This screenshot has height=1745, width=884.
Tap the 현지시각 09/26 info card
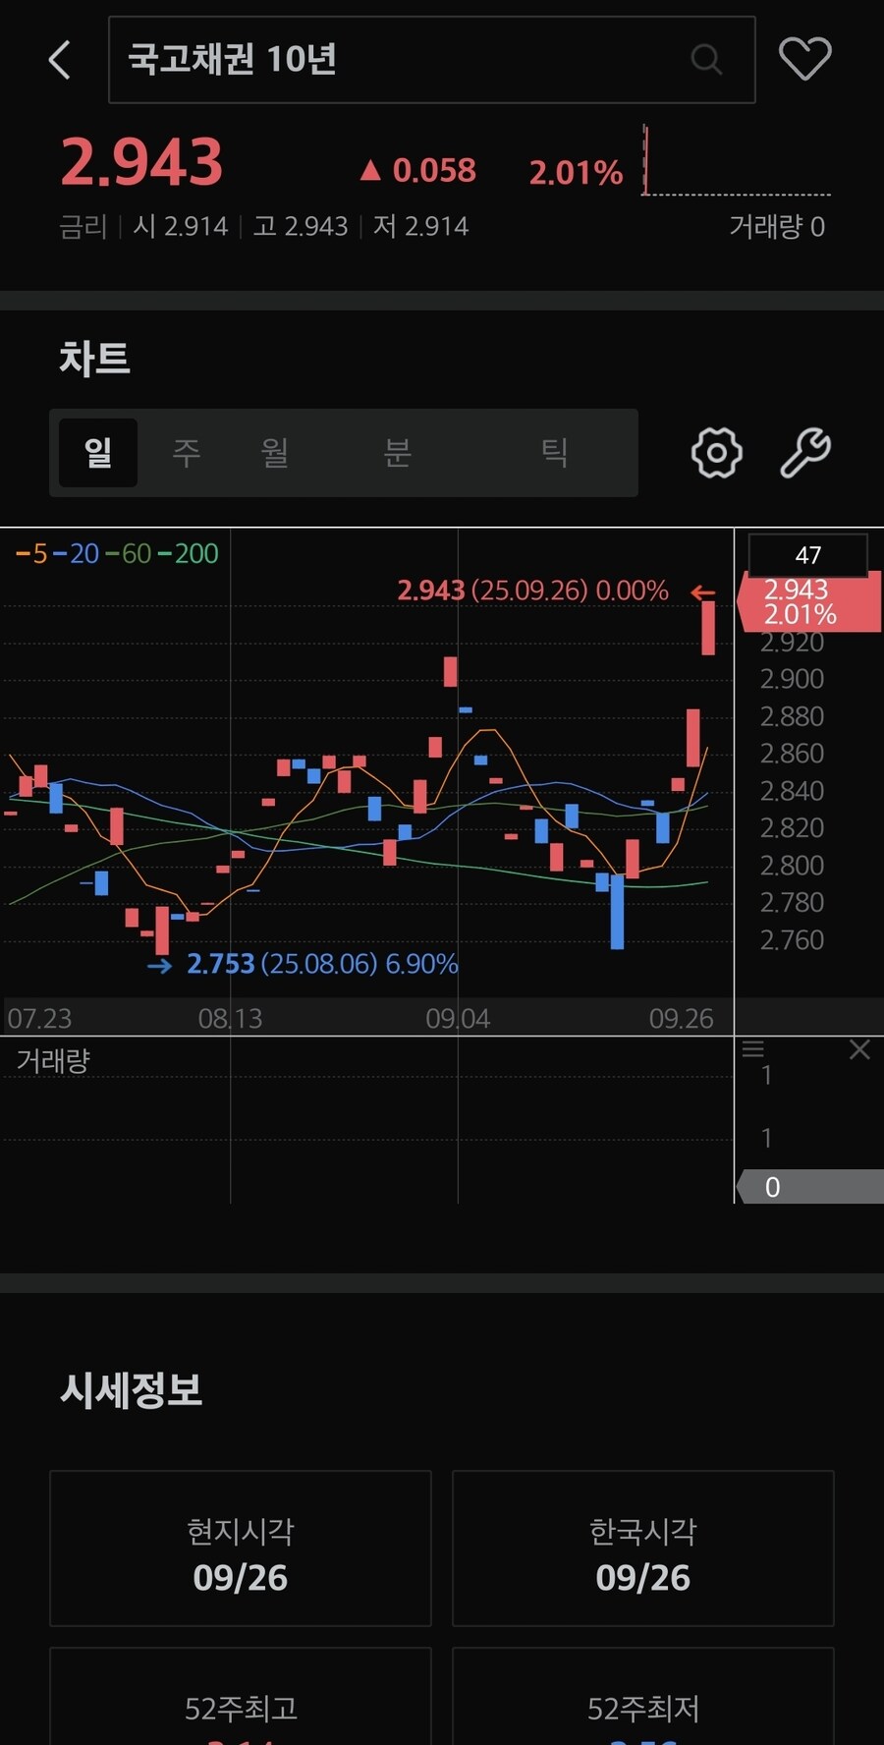pyautogui.click(x=241, y=1548)
